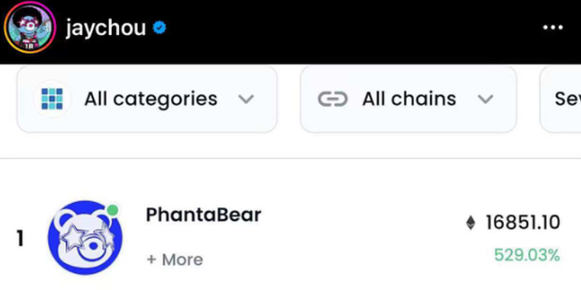Expand the All categories chevron
581x290 pixels.
pos(245,99)
